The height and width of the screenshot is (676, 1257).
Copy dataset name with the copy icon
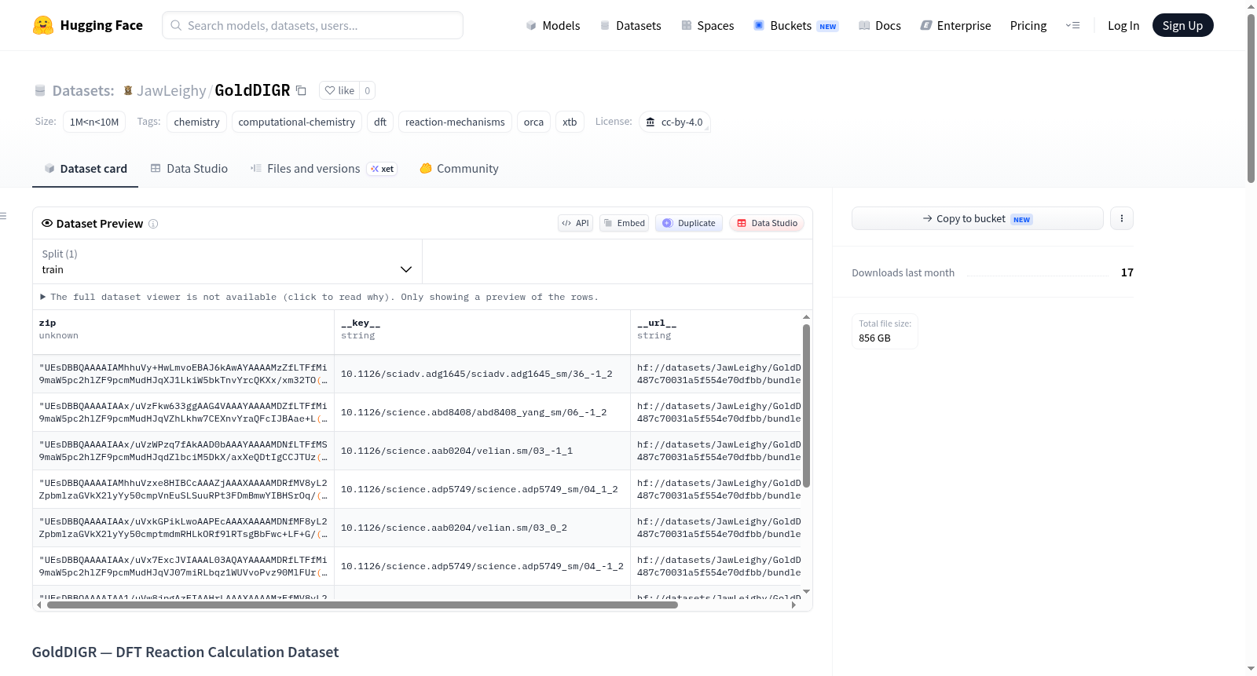301,90
